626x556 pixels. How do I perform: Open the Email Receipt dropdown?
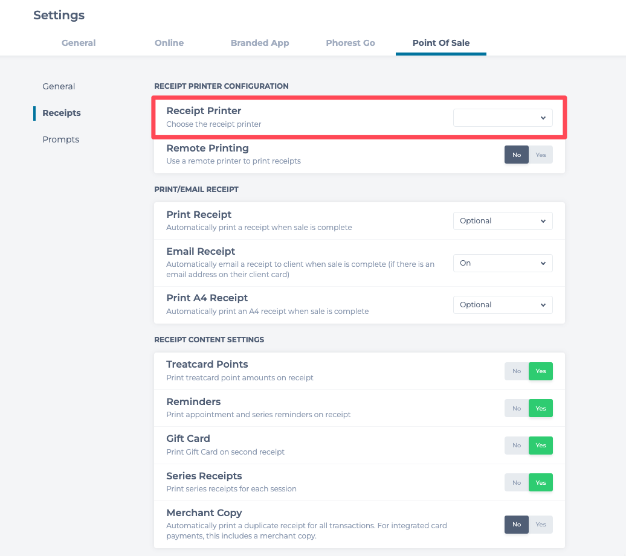pyautogui.click(x=503, y=263)
